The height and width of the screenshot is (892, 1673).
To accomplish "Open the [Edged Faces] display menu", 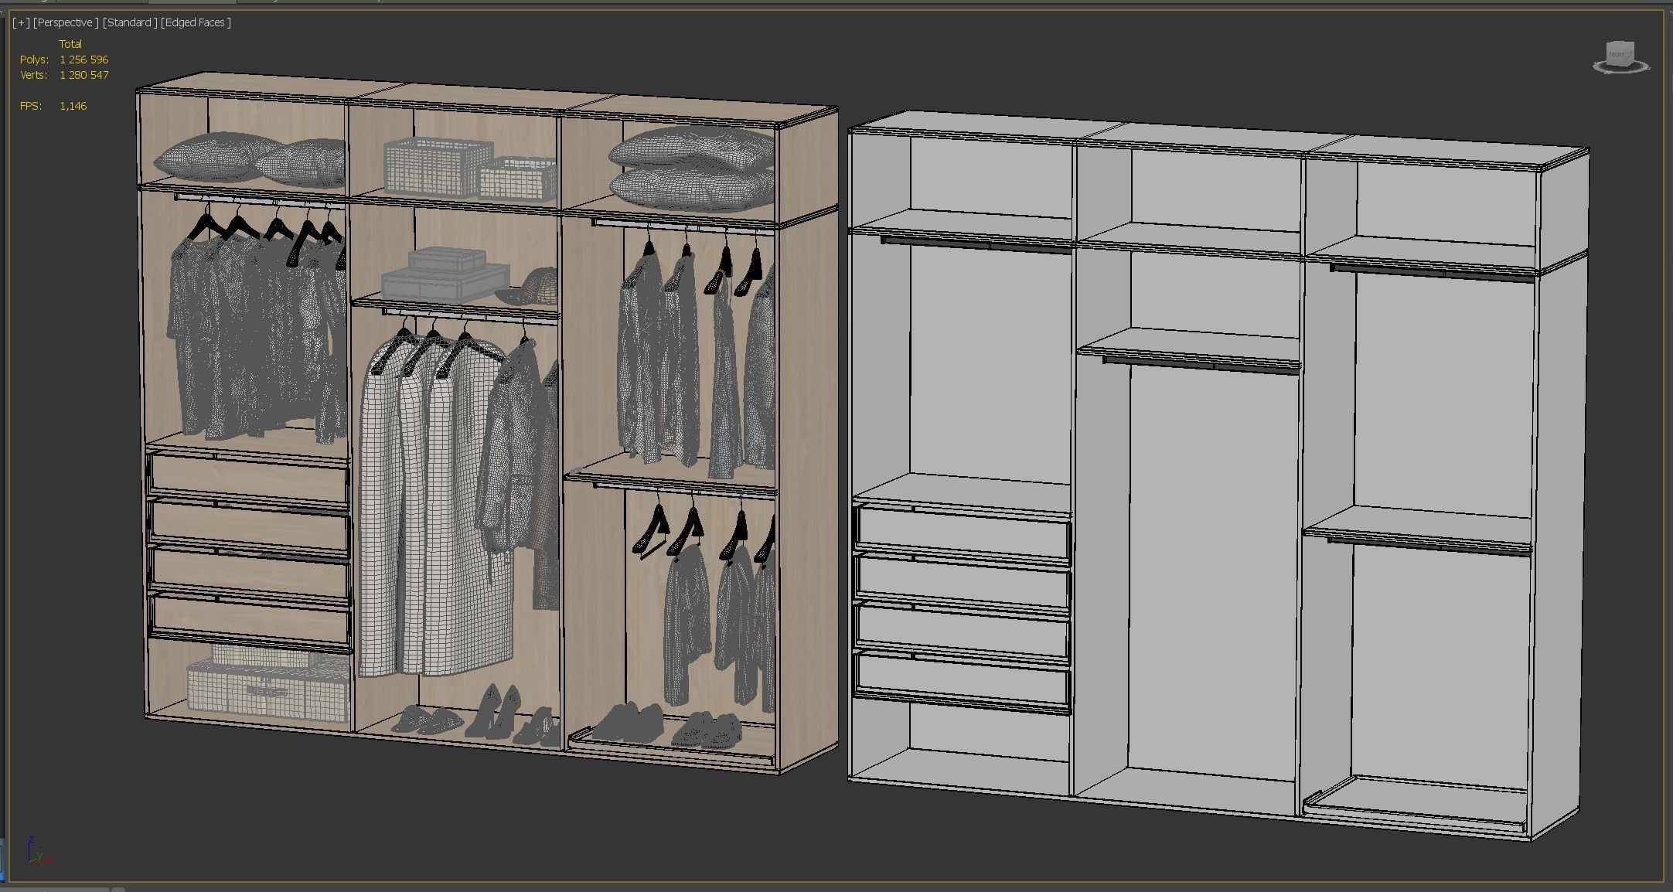I will [196, 22].
